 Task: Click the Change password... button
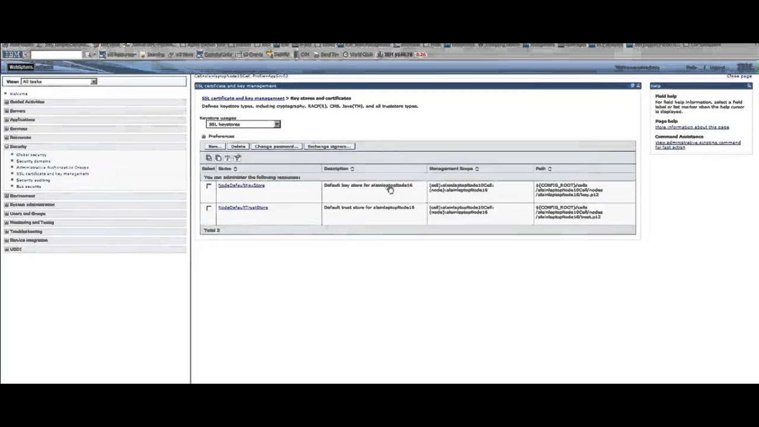(276, 146)
